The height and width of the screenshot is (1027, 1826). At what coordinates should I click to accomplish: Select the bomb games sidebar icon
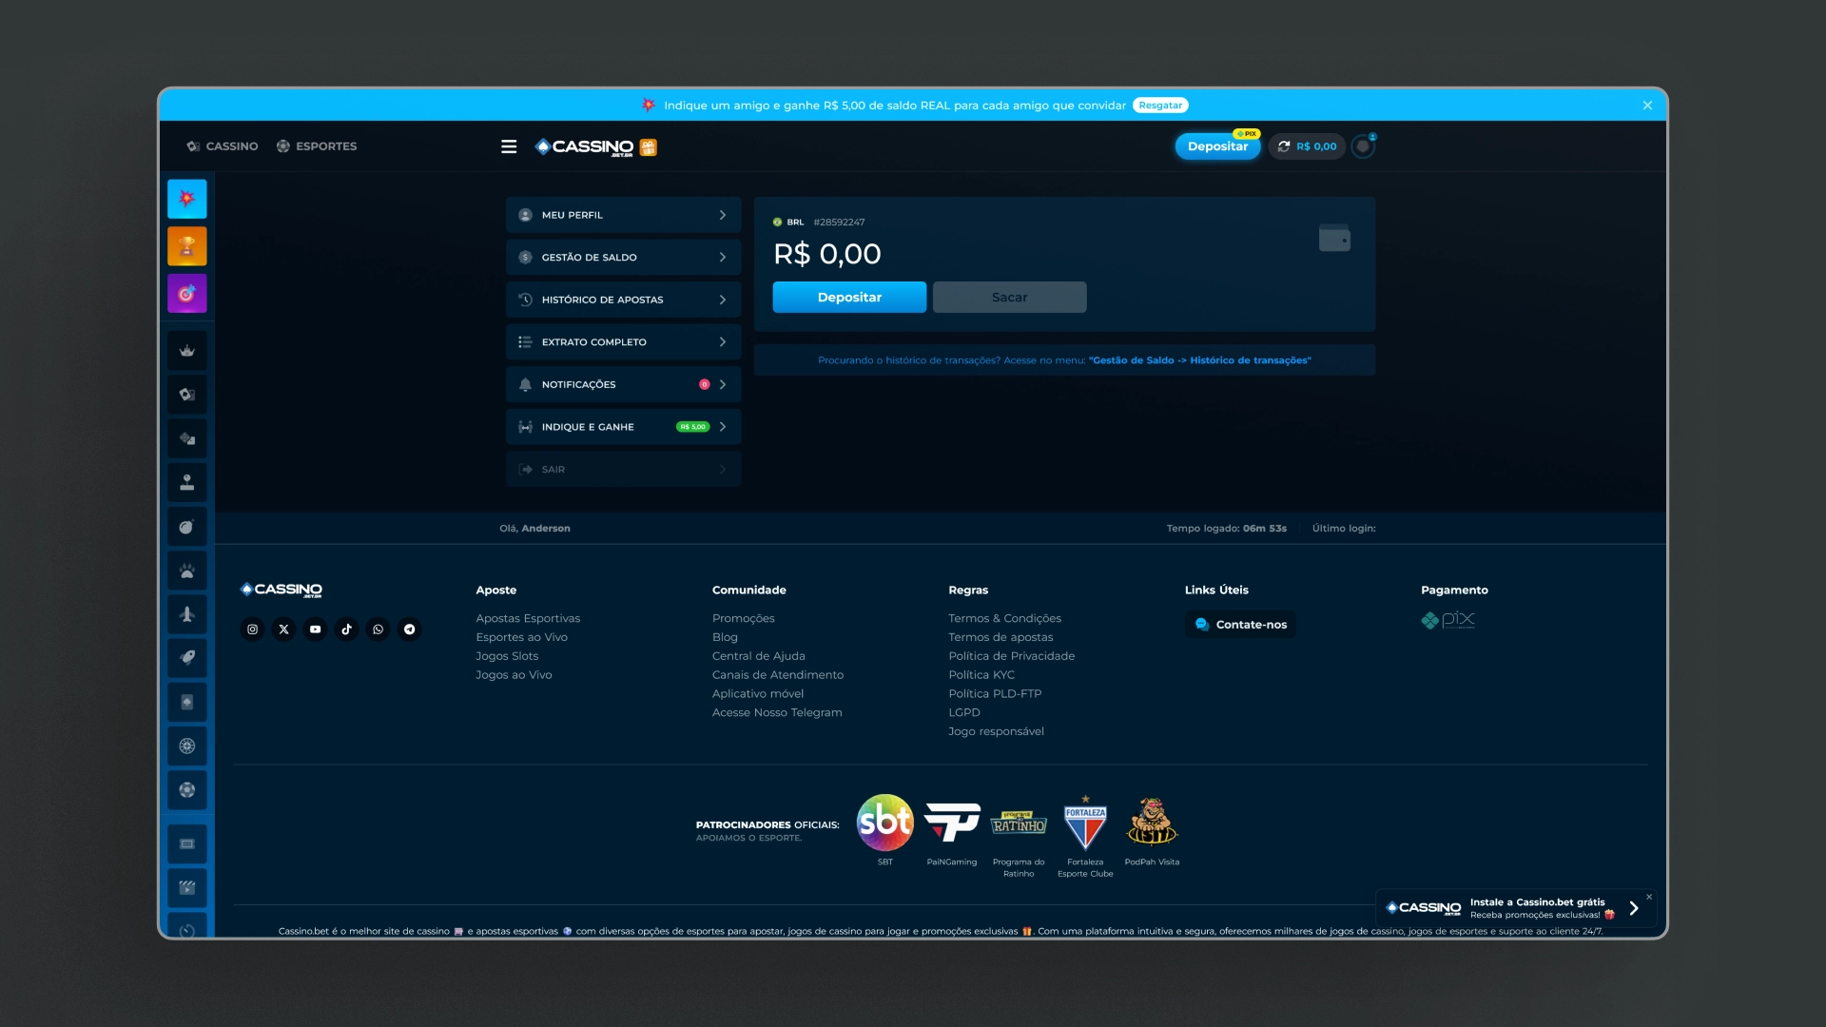tap(187, 527)
